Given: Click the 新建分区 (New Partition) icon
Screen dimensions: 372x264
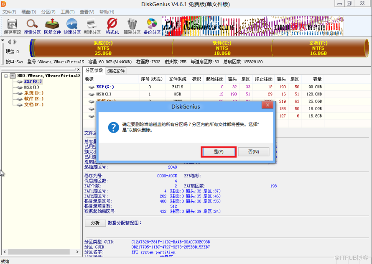Looking at the screenshot, I should click(x=92, y=26).
